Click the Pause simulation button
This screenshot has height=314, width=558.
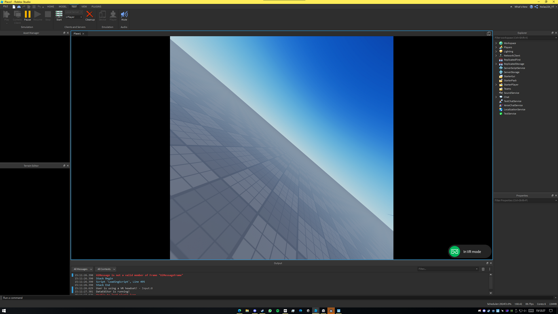pyautogui.click(x=27, y=16)
